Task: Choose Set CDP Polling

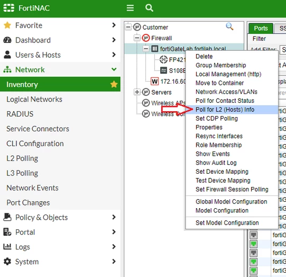Action: (x=232, y=119)
